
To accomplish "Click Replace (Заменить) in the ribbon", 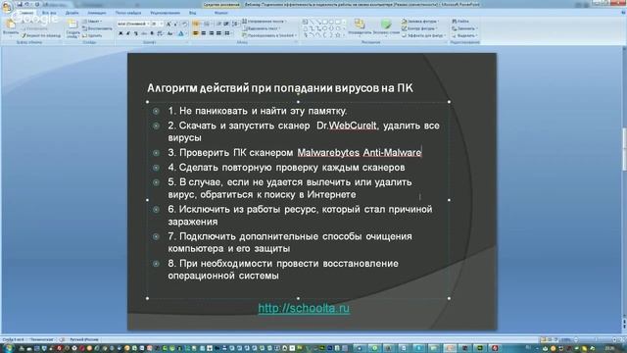I will pos(463,28).
